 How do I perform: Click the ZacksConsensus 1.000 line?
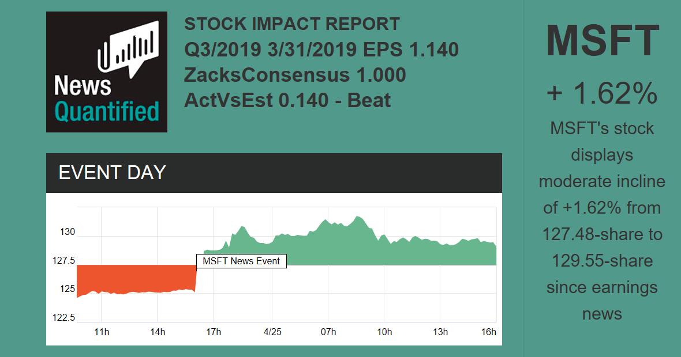pyautogui.click(x=295, y=75)
